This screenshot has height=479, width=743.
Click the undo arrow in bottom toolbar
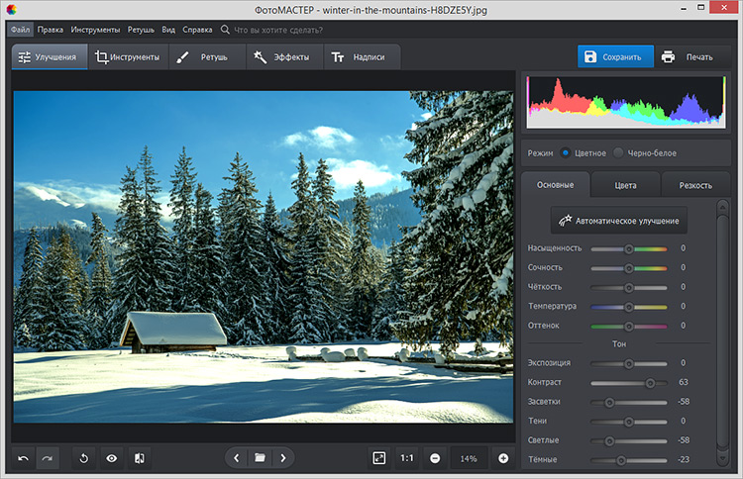24,458
